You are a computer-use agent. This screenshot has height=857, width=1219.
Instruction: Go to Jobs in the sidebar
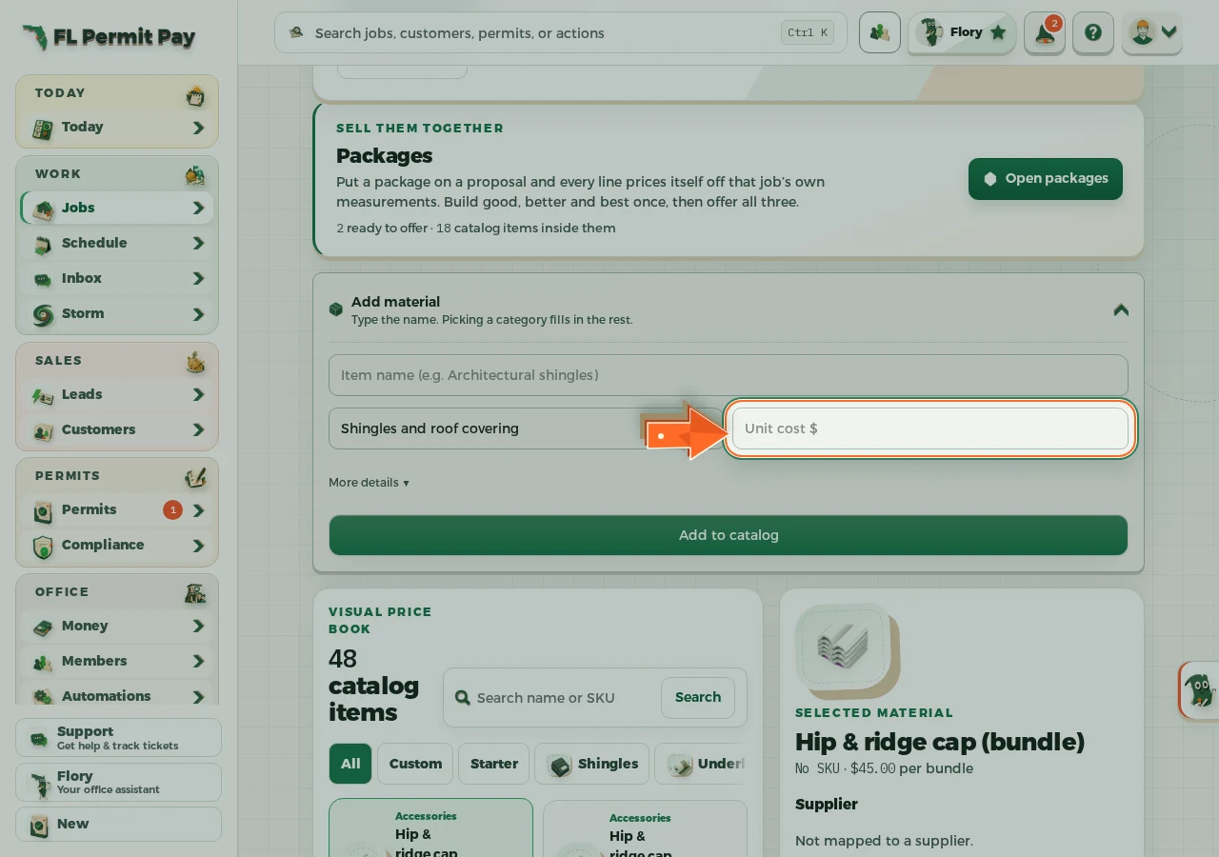pos(117,208)
